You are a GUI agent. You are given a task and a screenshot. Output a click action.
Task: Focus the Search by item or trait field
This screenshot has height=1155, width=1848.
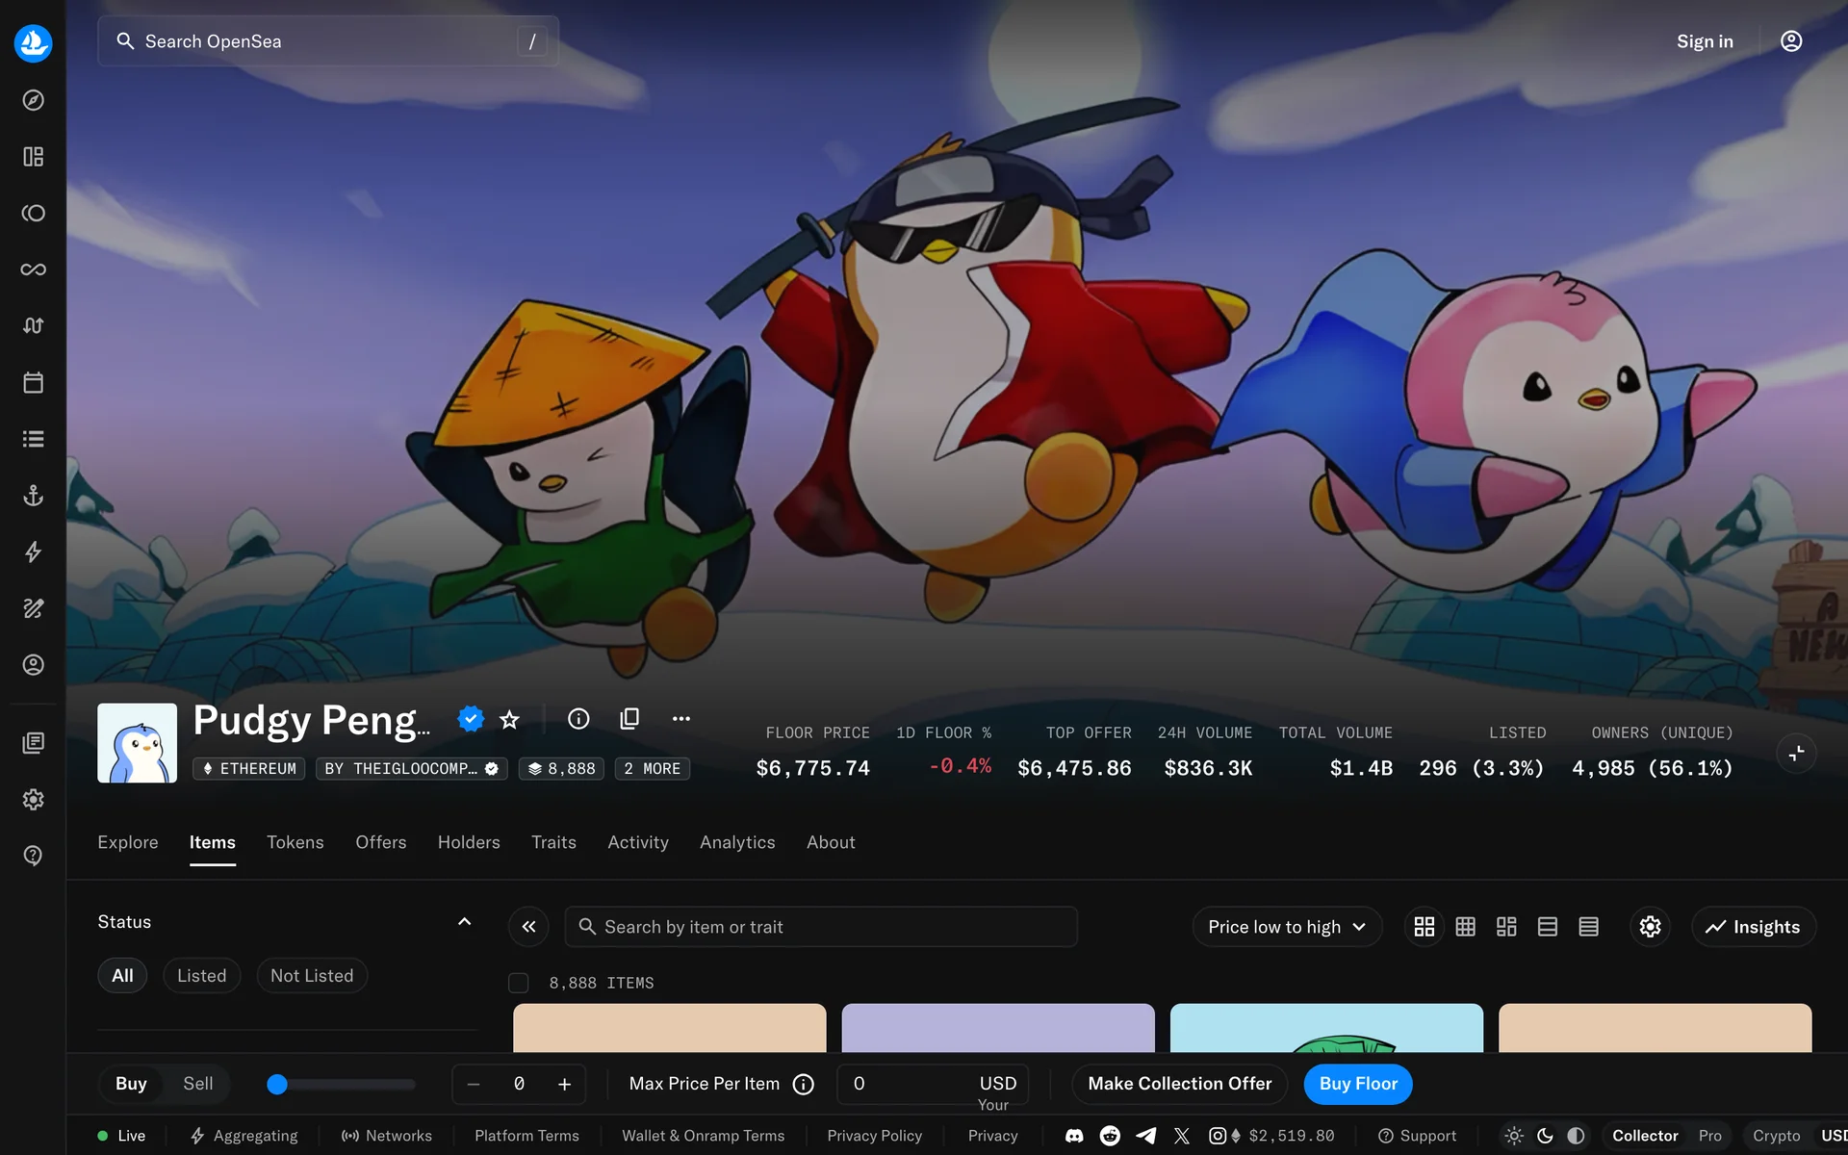[821, 927]
